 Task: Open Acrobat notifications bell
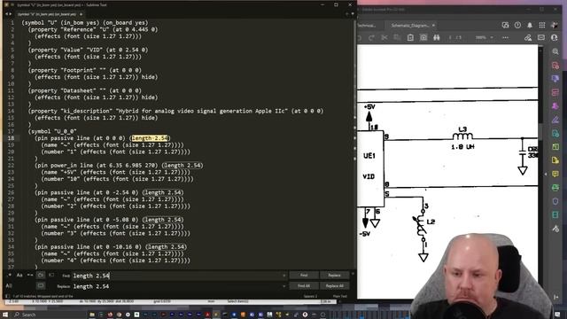tap(530, 25)
